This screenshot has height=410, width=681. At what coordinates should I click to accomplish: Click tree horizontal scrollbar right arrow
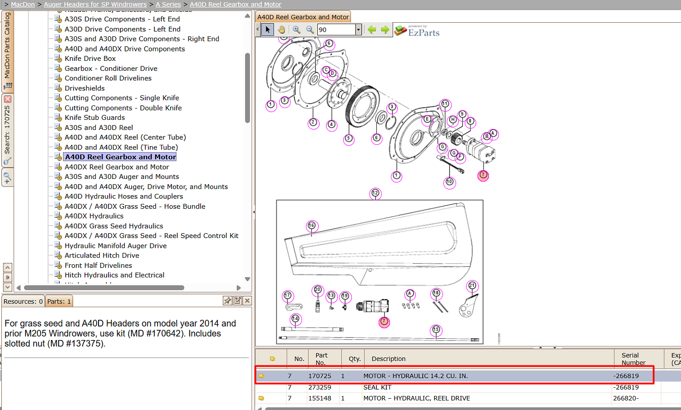239,288
